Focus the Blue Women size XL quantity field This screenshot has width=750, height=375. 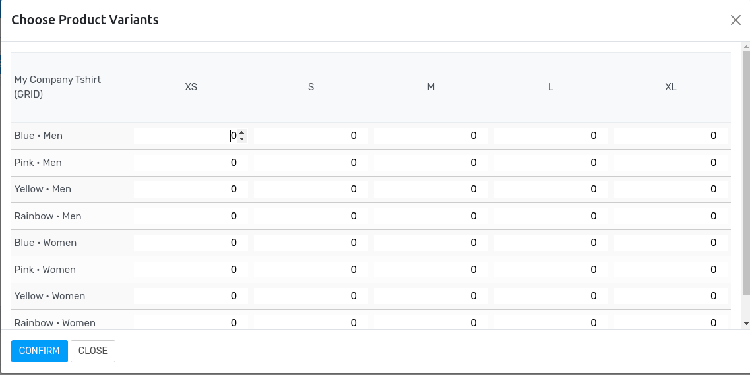point(671,243)
